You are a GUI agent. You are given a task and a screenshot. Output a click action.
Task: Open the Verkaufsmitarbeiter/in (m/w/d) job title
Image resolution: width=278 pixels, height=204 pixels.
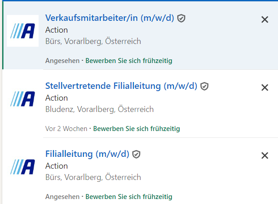point(109,18)
